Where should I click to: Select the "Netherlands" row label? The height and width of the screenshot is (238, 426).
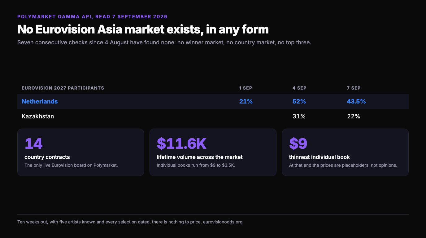pos(40,101)
